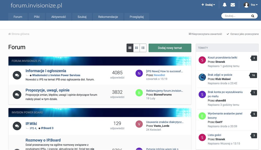Expand the Dodaj dropdown menu

[208, 5]
